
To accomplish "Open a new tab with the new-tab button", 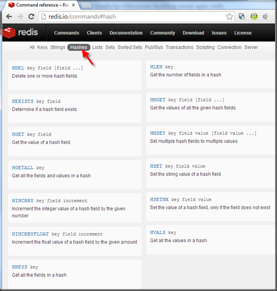I will tap(87, 5).
